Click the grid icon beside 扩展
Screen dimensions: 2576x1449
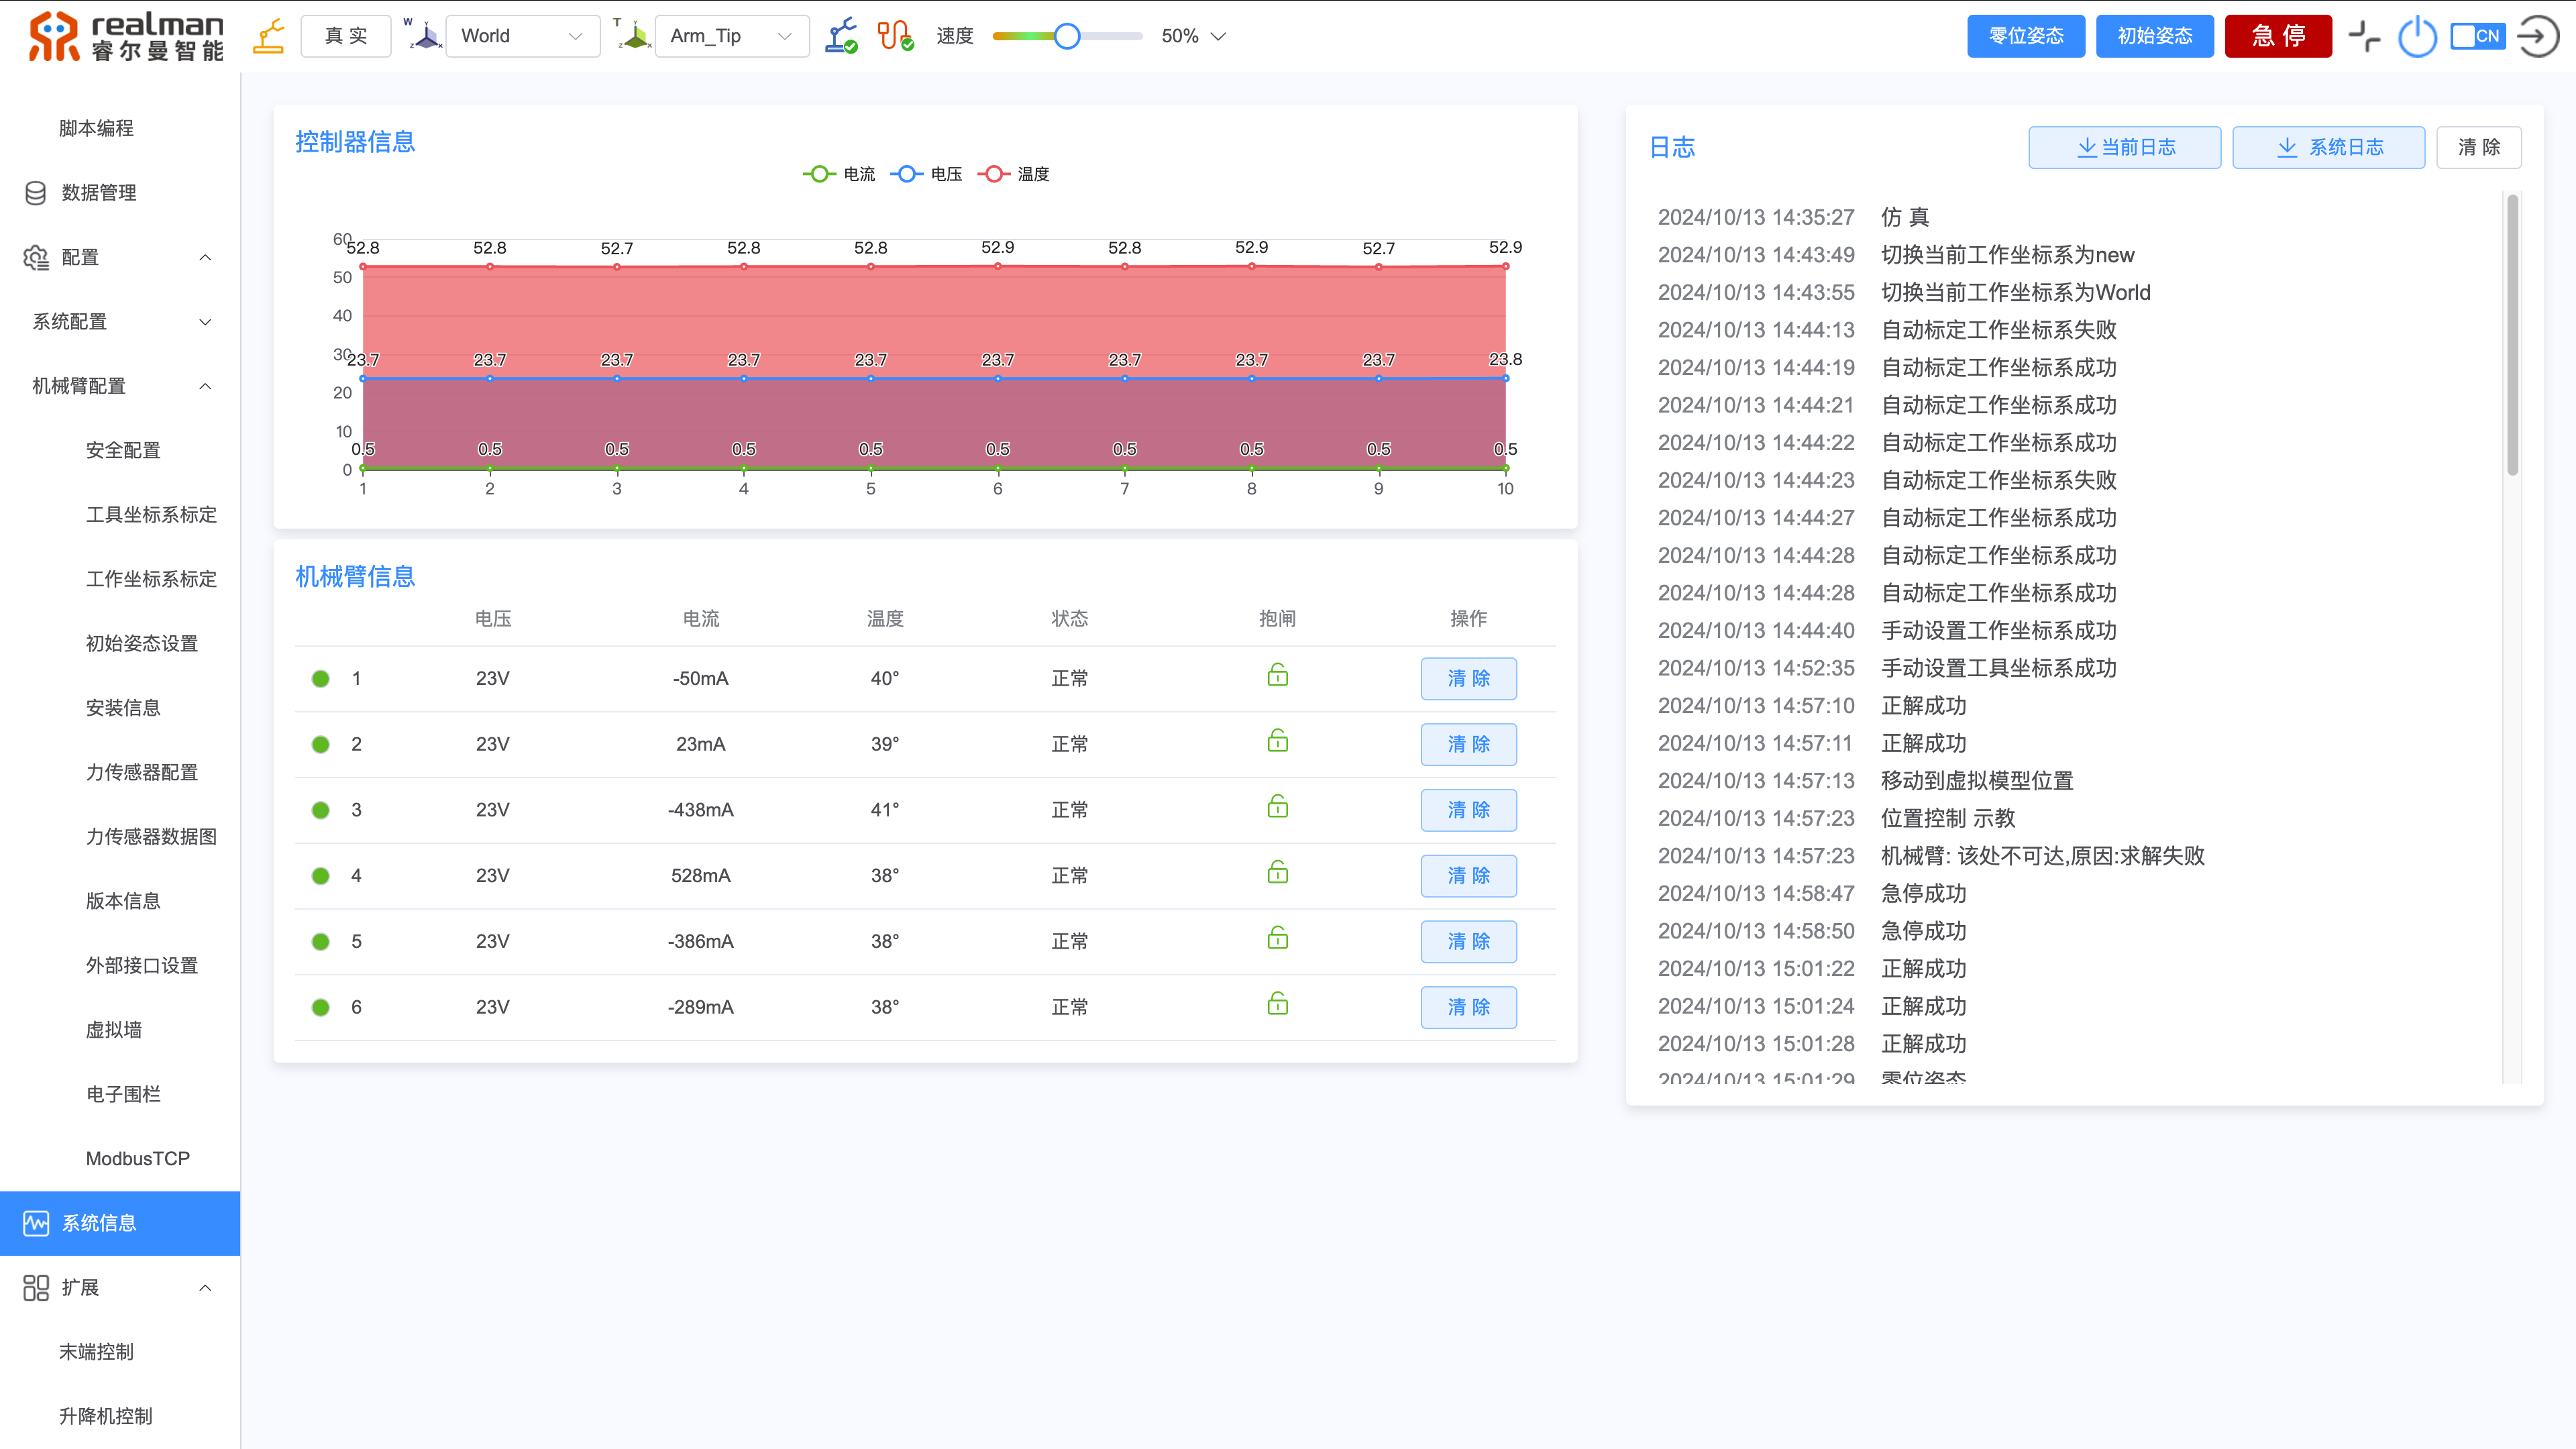point(36,1288)
